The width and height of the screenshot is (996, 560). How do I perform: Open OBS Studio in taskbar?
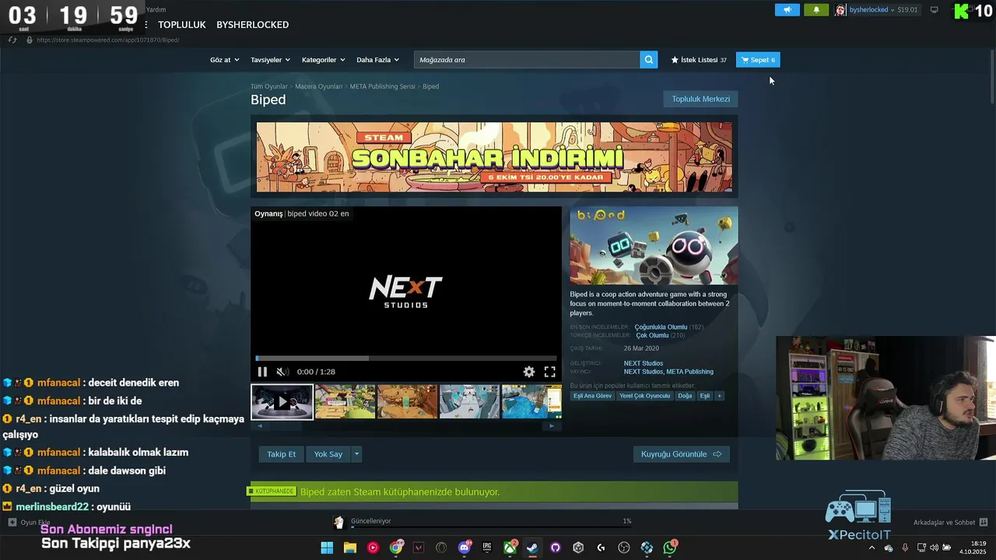click(624, 548)
